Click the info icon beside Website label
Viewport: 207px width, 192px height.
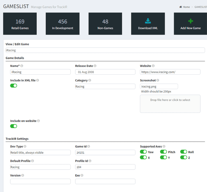coord(153,66)
